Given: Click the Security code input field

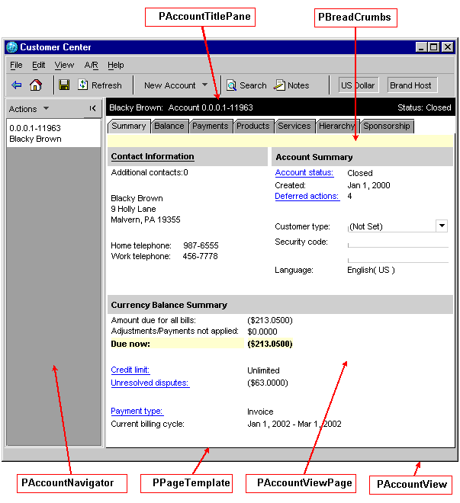Looking at the screenshot, I should pyautogui.click(x=397, y=243).
